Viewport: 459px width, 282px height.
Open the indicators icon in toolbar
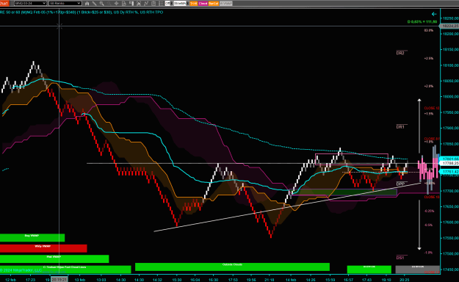coord(139,3)
